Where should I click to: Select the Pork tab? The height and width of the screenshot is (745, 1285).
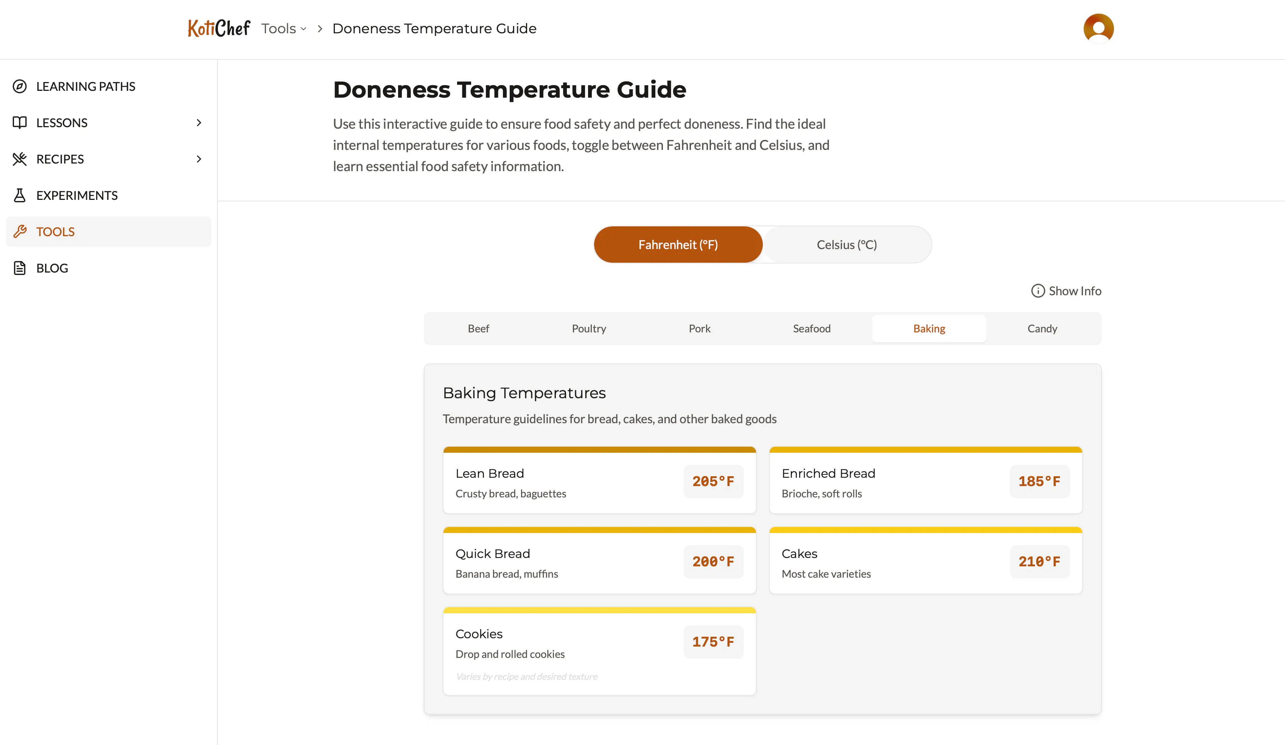click(x=700, y=328)
